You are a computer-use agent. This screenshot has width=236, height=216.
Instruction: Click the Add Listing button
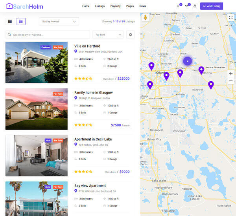[212, 6]
